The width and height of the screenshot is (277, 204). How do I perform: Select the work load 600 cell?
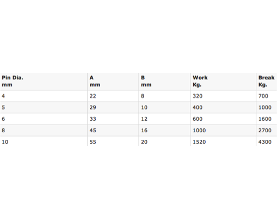[x=223, y=119]
